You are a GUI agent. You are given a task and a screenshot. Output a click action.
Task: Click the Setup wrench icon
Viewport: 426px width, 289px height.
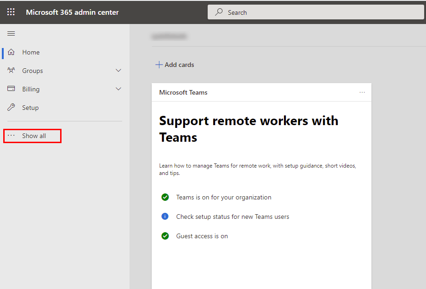pyautogui.click(x=11, y=108)
